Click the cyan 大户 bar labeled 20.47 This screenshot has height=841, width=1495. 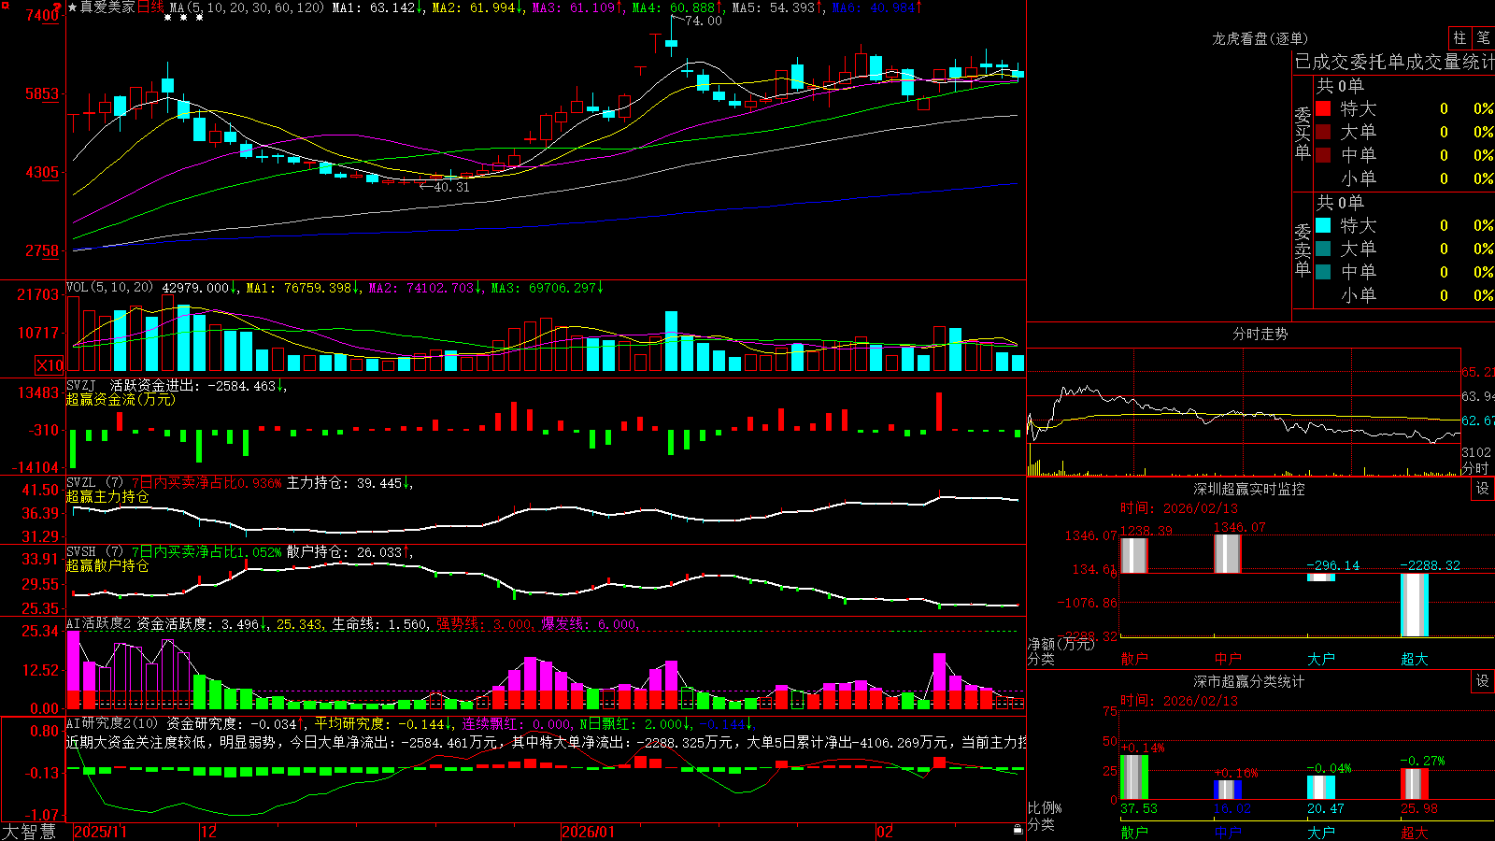1320,788
